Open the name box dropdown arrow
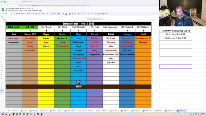The width and height of the screenshot is (206, 116). click(x=7, y=17)
